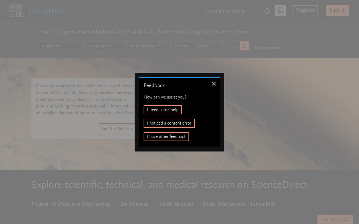The height and width of the screenshot is (224, 359).
Task: Click the FEEDBACK button at bottom
Action: pos(335,220)
